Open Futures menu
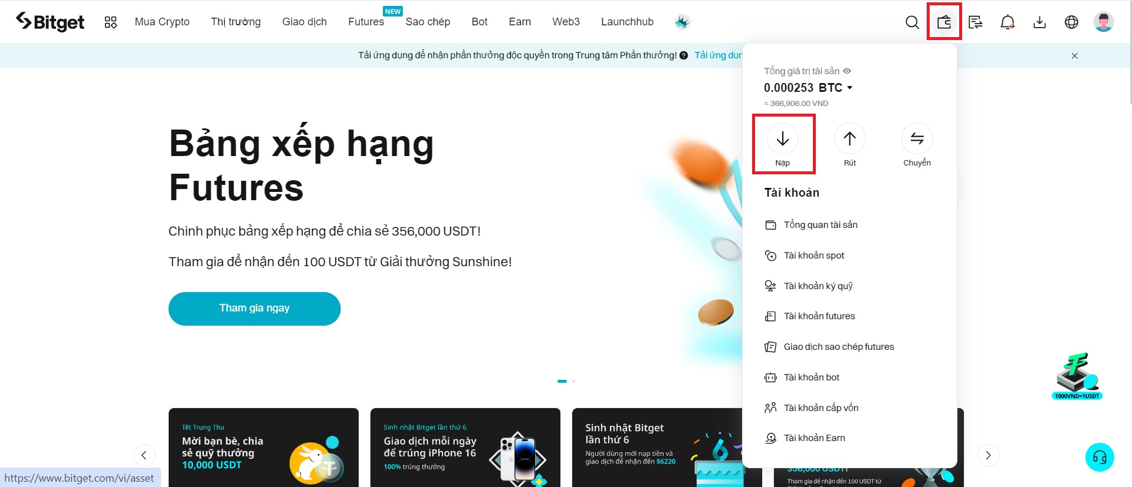The height and width of the screenshot is (487, 1132). [366, 22]
